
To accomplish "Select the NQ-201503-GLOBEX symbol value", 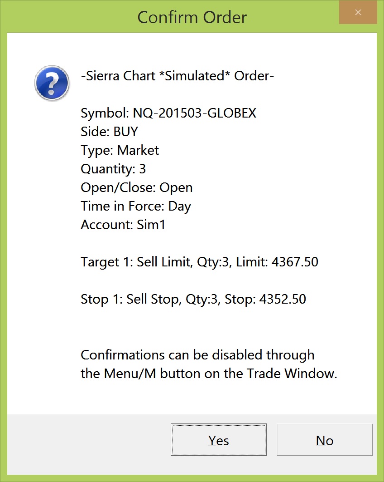I will point(195,113).
